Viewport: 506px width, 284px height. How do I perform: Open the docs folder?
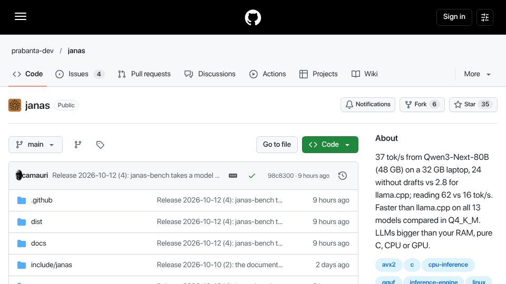[38, 244]
